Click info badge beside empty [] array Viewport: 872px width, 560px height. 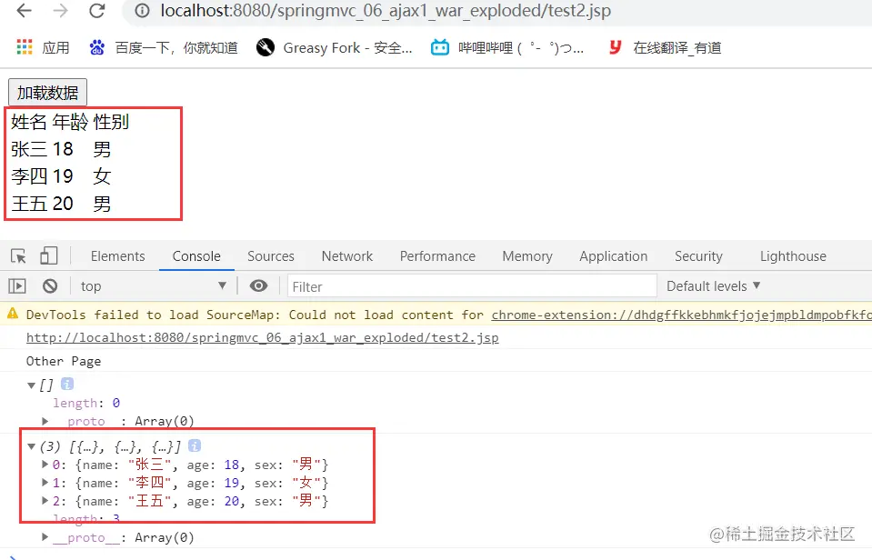(x=67, y=384)
